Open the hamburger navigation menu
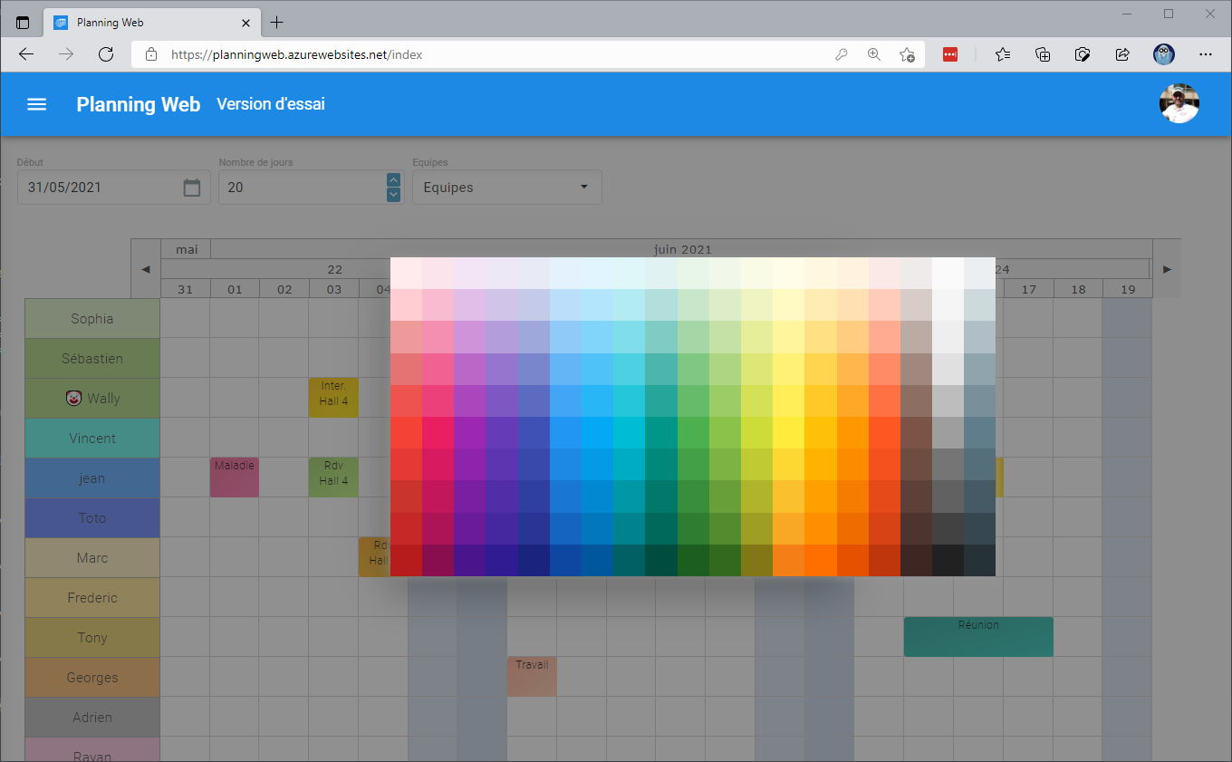 pos(36,103)
